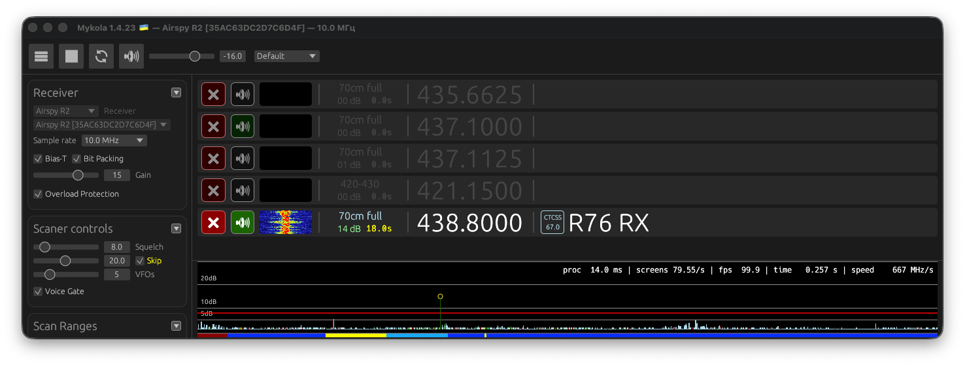Collapse the Receiver panel
The image size is (965, 366).
pyautogui.click(x=176, y=93)
